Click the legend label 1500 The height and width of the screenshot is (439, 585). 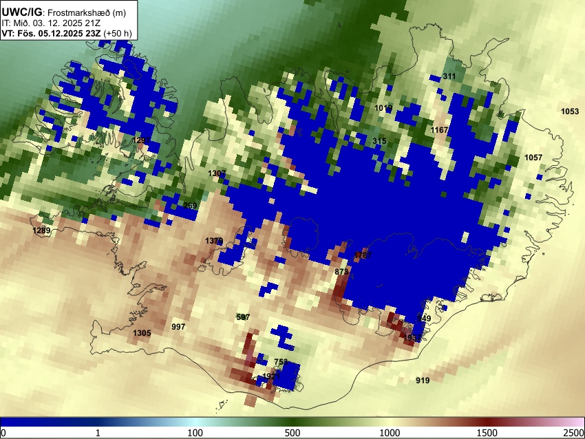487,433
